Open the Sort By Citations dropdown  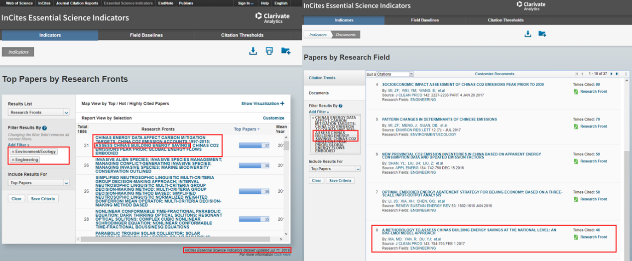click(395, 74)
